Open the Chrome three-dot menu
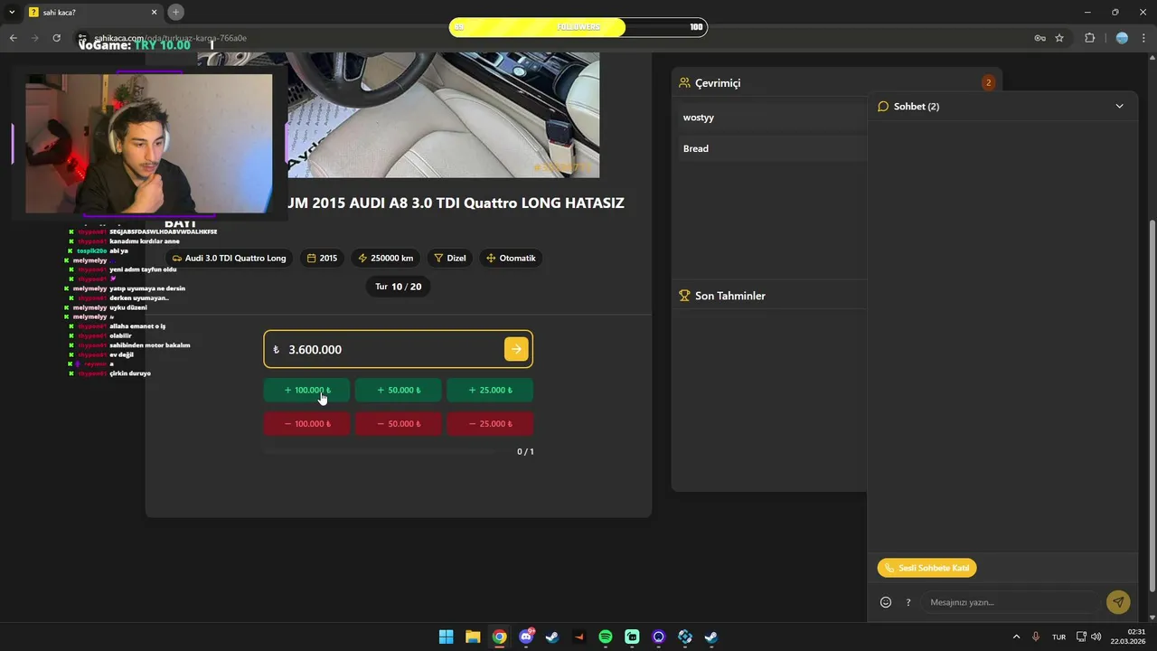 click(1143, 38)
